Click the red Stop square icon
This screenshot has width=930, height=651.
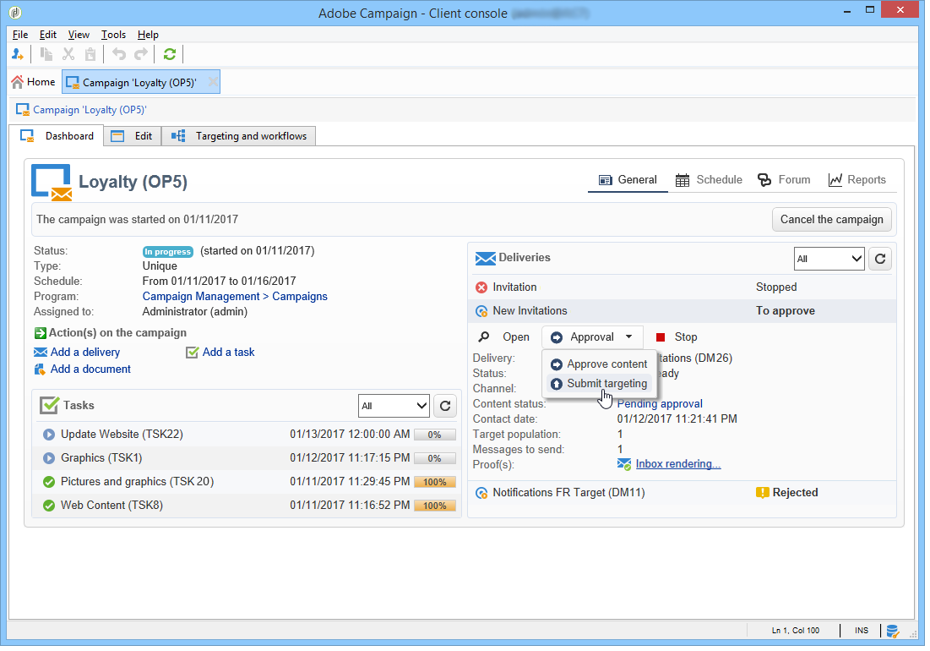[661, 337]
